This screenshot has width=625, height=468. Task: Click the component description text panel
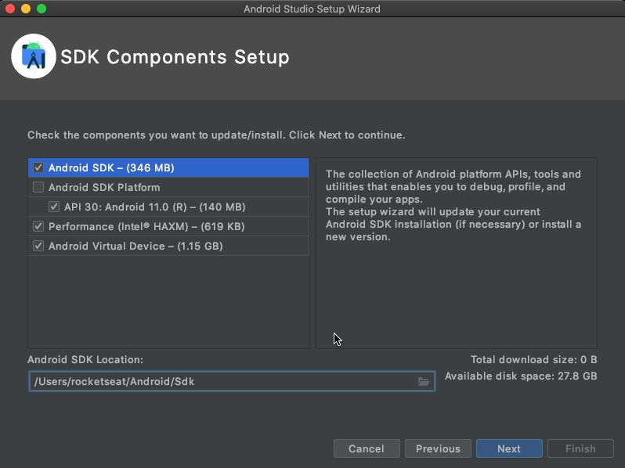click(457, 254)
